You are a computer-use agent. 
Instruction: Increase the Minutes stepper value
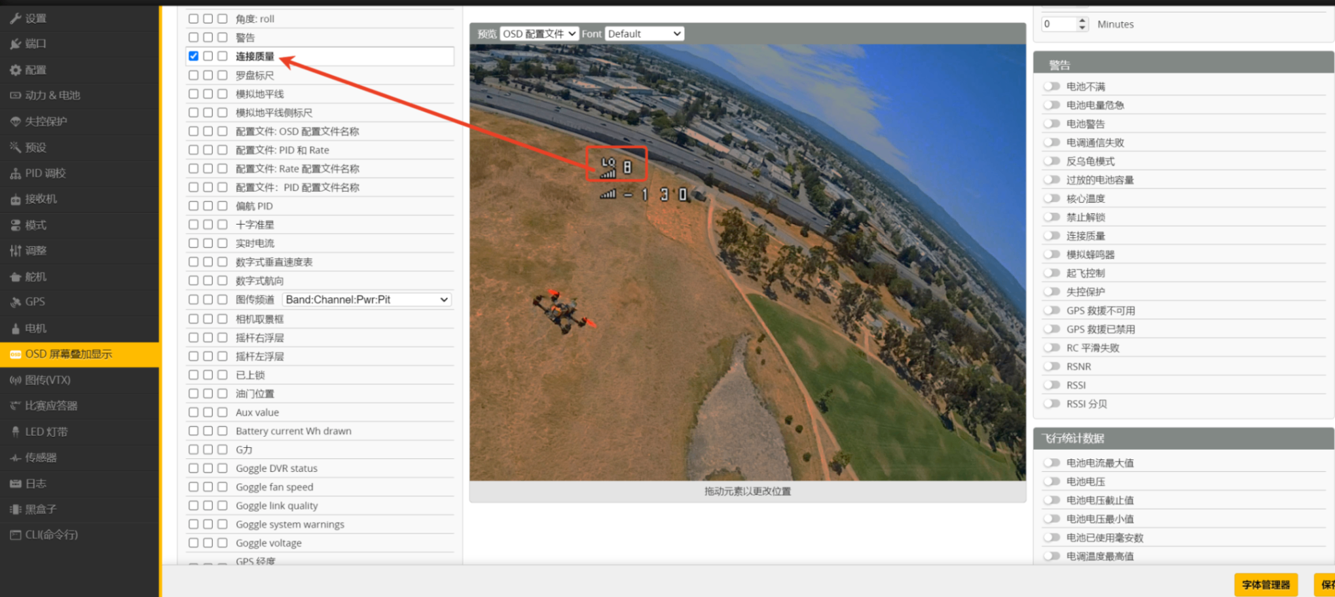coord(1082,20)
